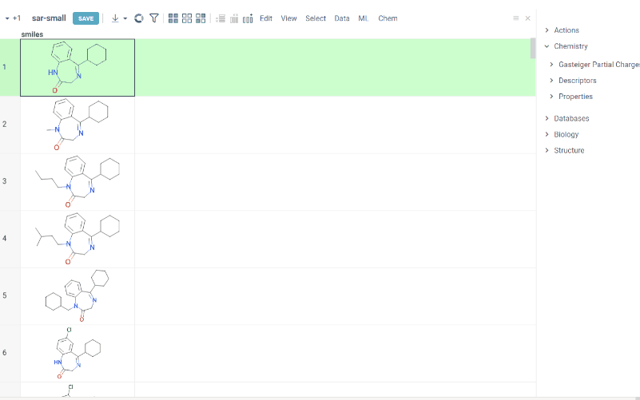Click the refresh circle icon

139,18
